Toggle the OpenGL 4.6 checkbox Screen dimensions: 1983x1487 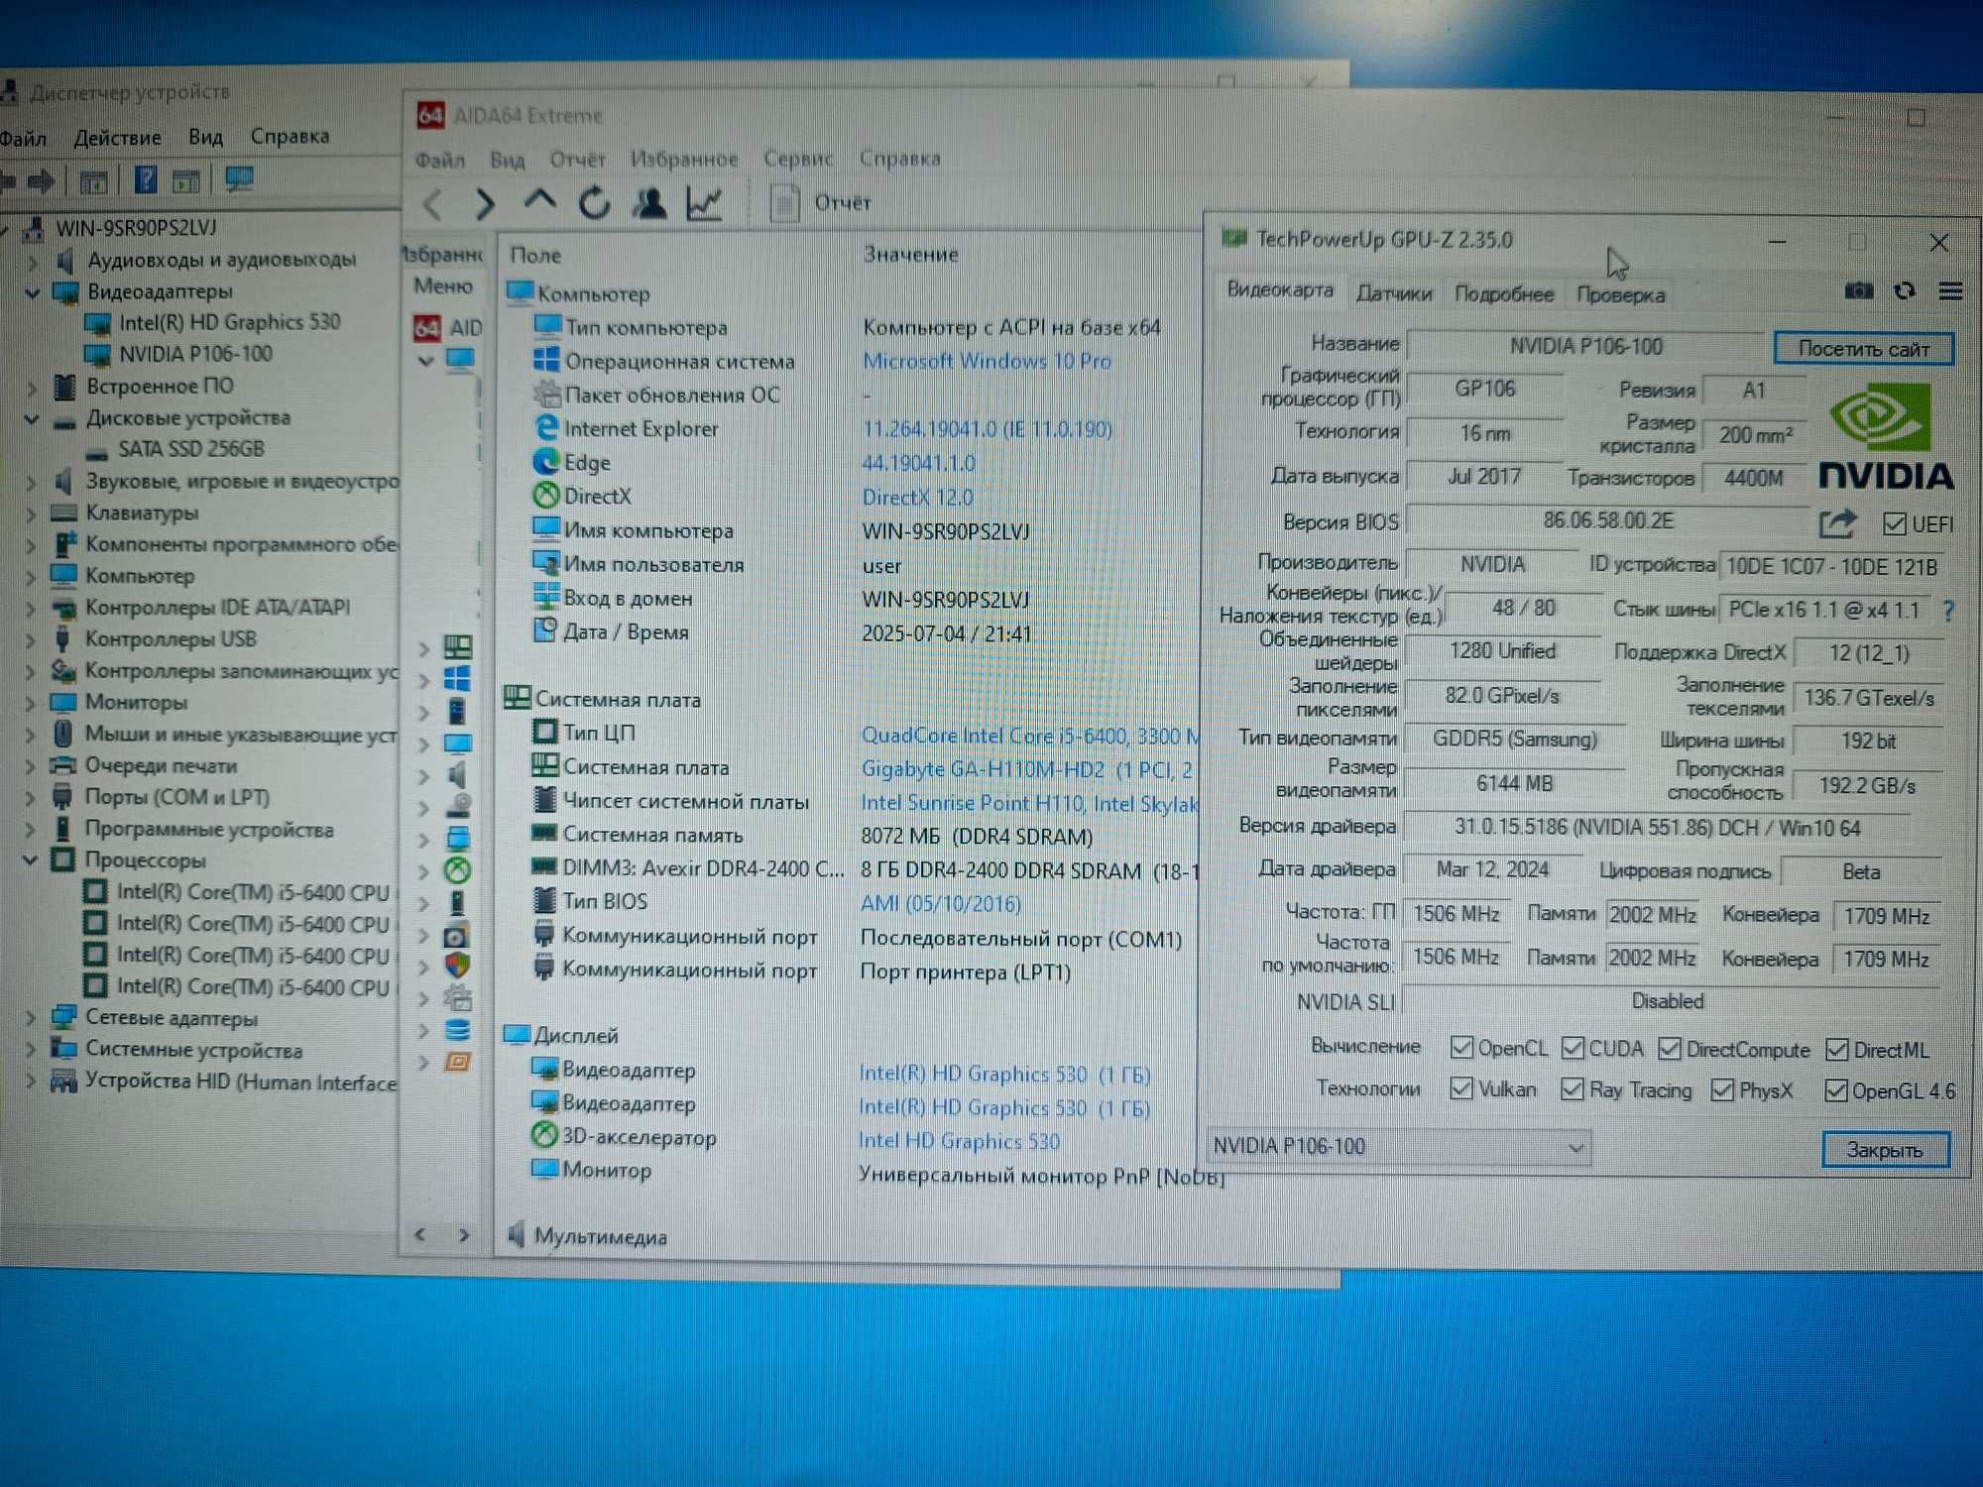coord(1836,1090)
